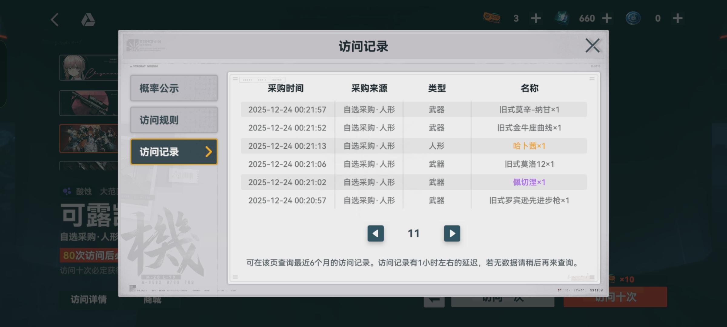Tap the plus next to 0 coin currency
This screenshot has width=727, height=327.
click(x=678, y=18)
